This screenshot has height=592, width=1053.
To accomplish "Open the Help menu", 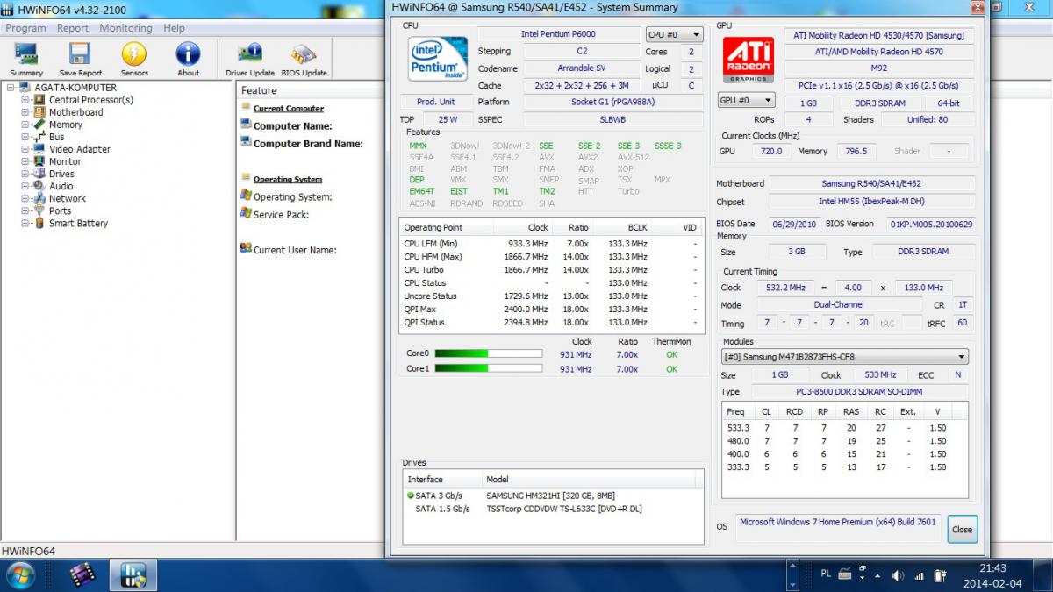I will point(175,28).
